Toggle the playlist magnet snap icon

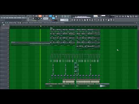pyautogui.click(x=3, y=23)
